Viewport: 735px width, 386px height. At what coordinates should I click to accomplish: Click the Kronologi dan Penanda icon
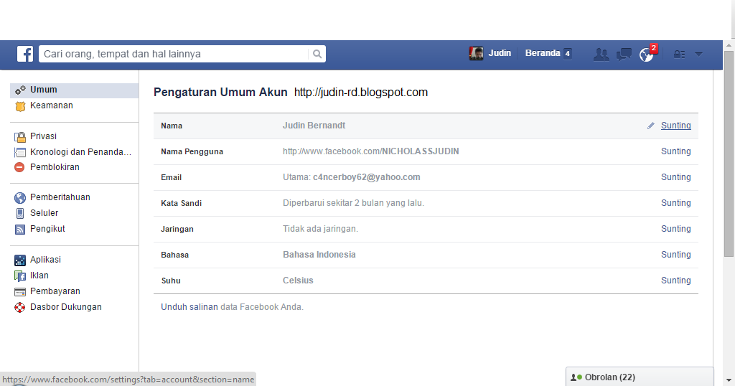[x=19, y=152]
